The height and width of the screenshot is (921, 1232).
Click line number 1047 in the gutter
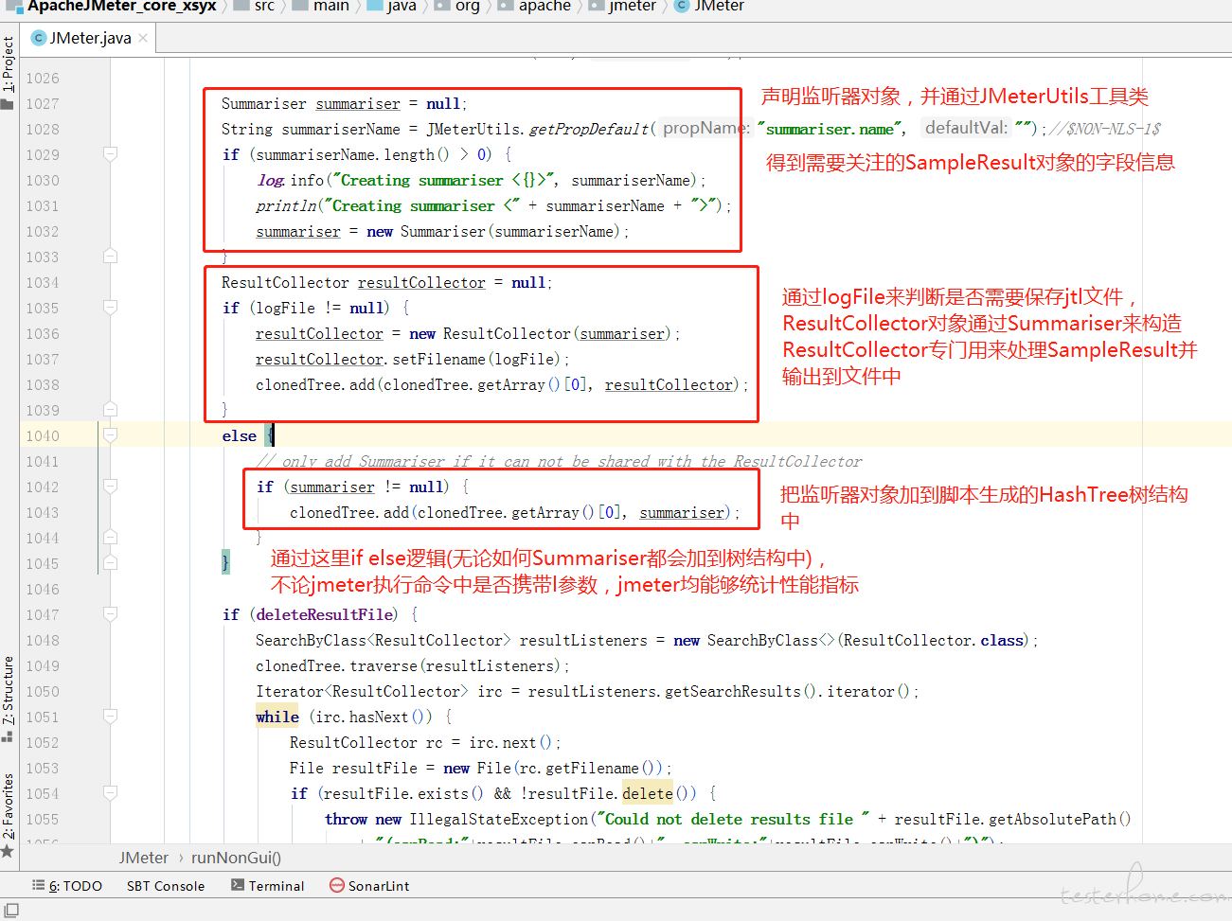click(43, 614)
